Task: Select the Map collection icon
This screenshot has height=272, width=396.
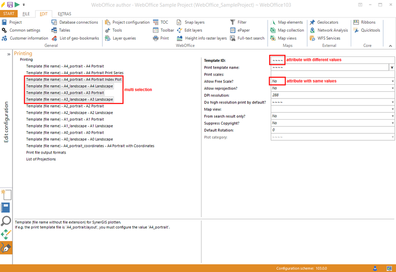Action: [287, 30]
